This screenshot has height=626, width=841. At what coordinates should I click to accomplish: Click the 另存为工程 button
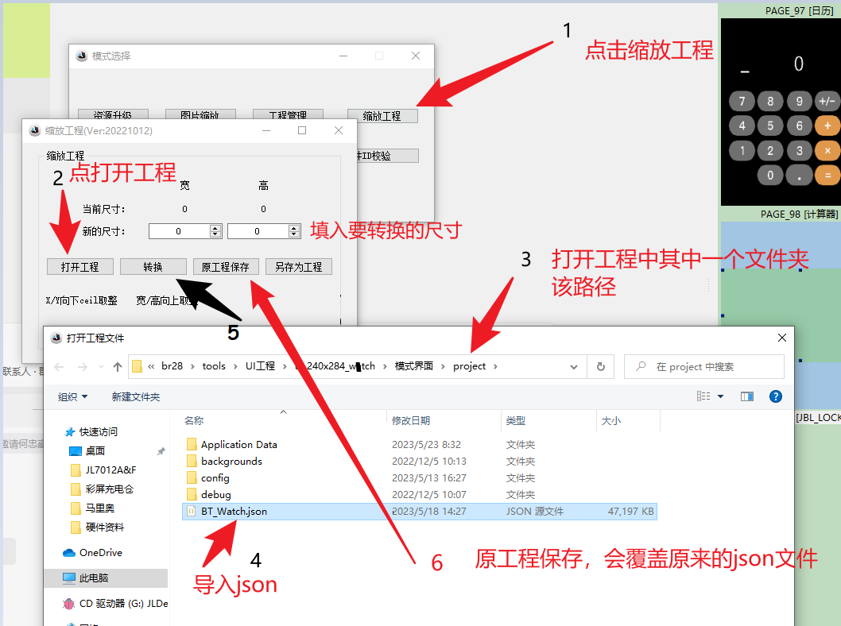pyautogui.click(x=299, y=267)
